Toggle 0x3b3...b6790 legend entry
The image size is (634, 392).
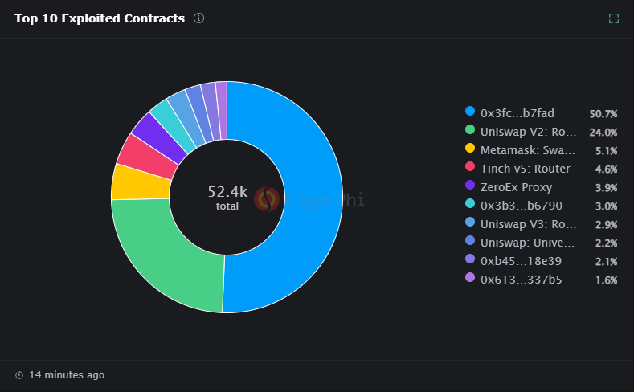[542, 206]
